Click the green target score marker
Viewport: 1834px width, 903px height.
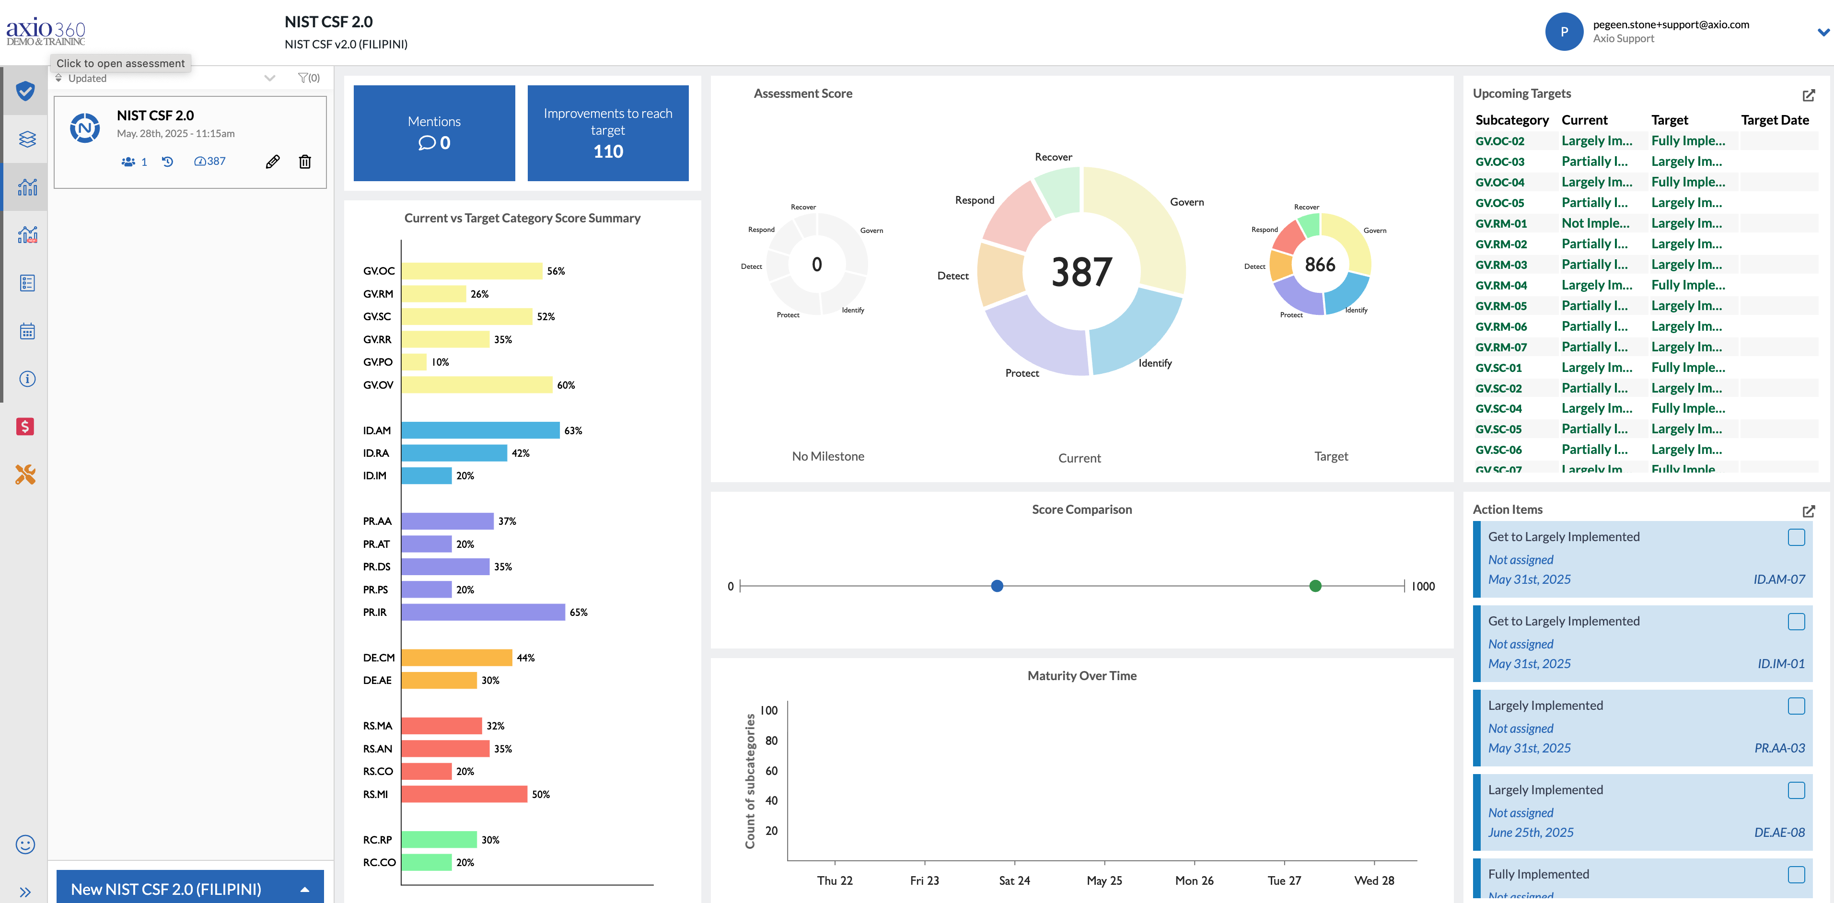1315,586
